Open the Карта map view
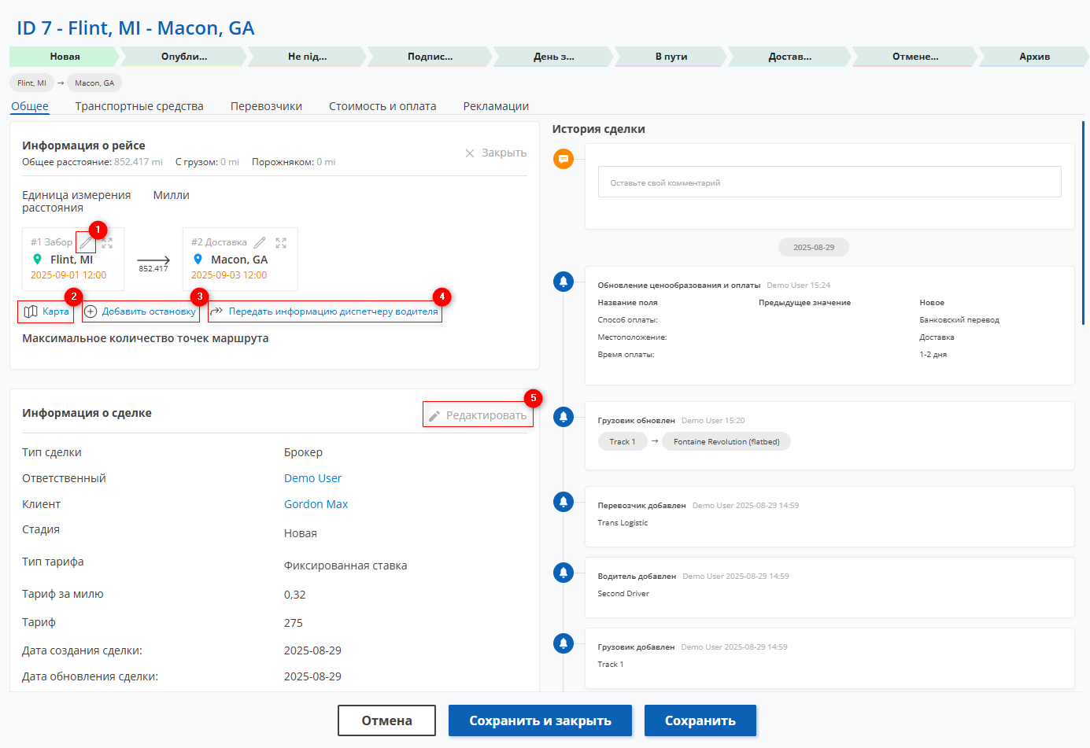Image resolution: width=1090 pixels, height=748 pixels. coord(46,311)
